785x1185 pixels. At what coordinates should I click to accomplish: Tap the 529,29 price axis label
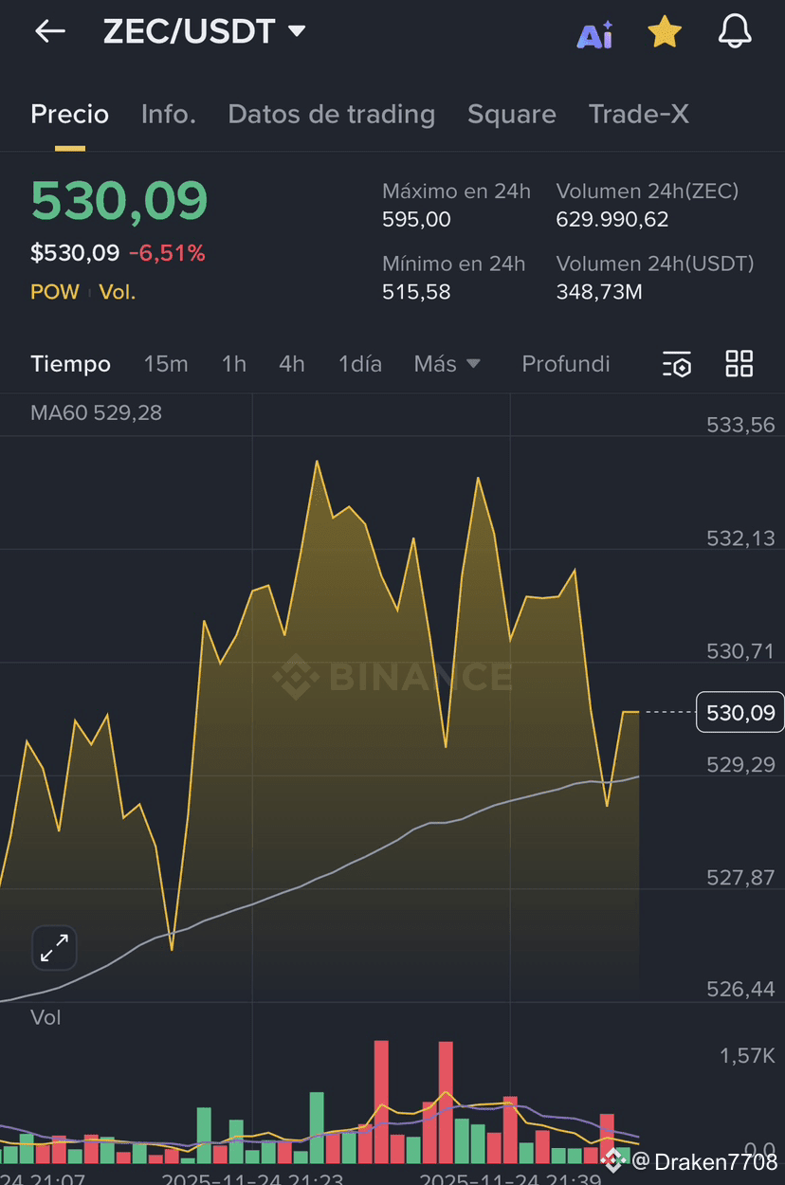[x=740, y=764]
